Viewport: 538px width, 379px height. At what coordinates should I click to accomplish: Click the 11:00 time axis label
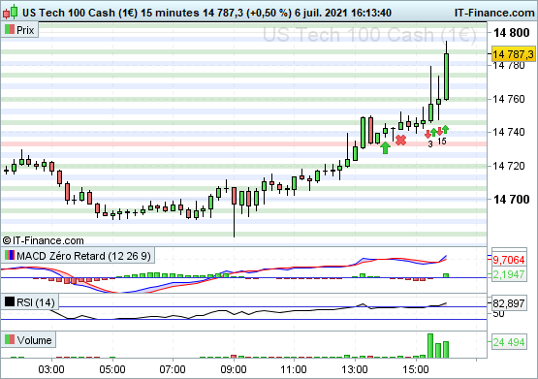(294, 369)
